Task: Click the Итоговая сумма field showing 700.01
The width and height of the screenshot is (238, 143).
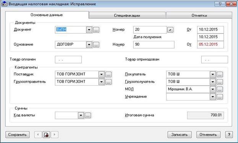Action: (x=206, y=115)
